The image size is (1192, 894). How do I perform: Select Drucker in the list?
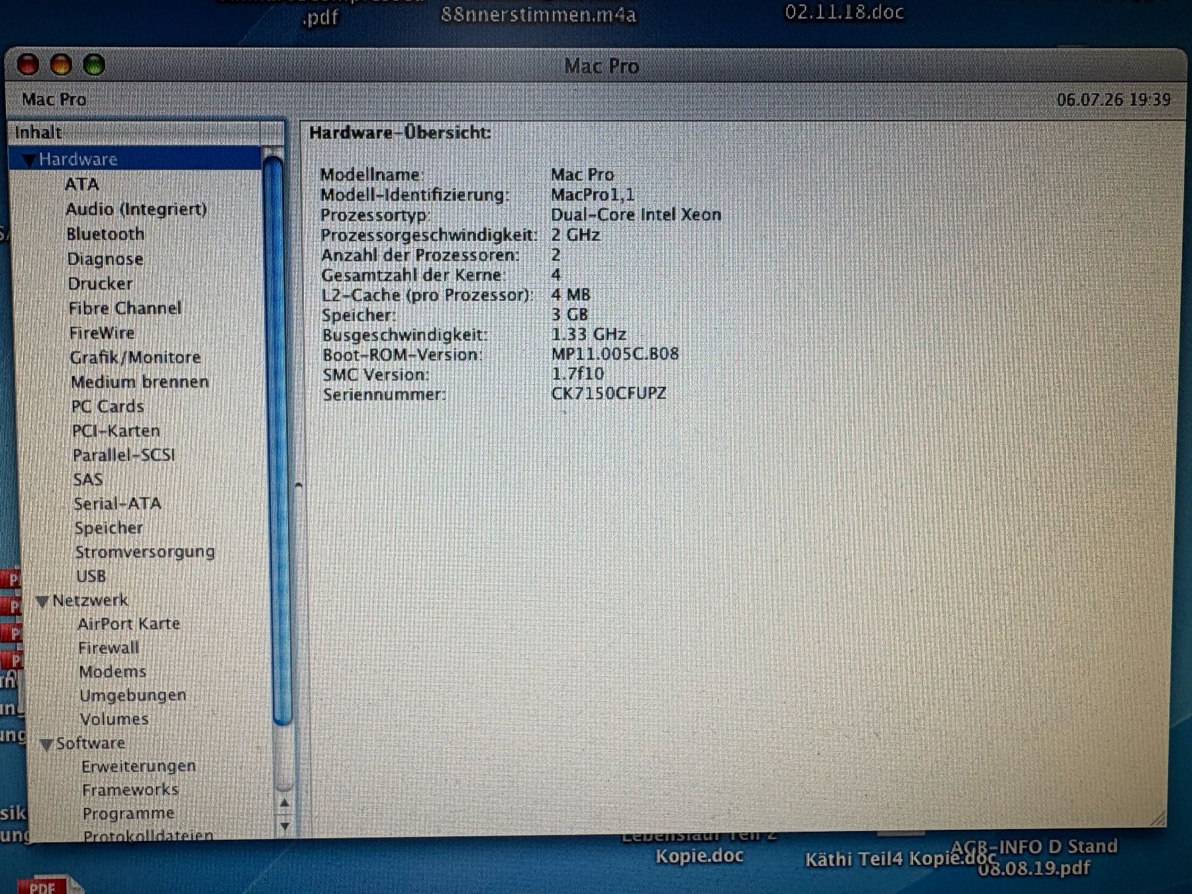point(101,283)
